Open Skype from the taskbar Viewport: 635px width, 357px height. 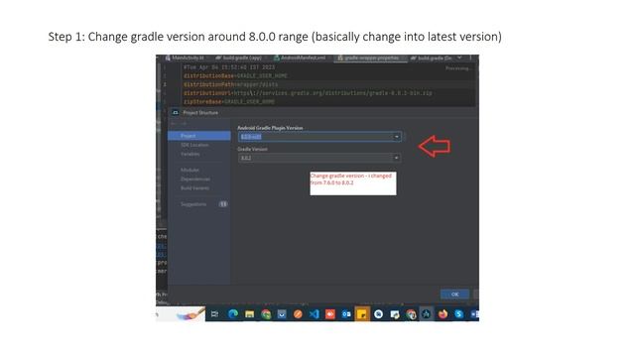click(x=458, y=314)
